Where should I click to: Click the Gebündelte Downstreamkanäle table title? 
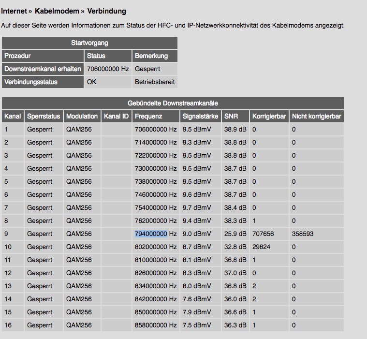pyautogui.click(x=173, y=103)
